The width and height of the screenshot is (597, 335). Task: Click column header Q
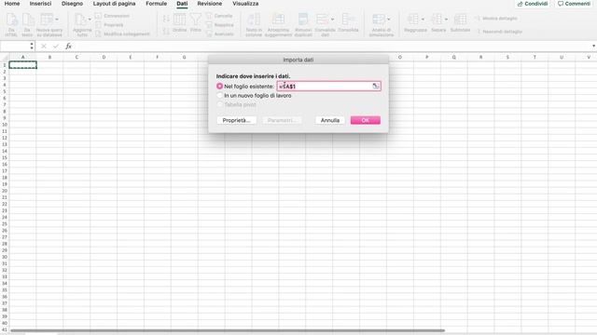[x=454, y=57]
